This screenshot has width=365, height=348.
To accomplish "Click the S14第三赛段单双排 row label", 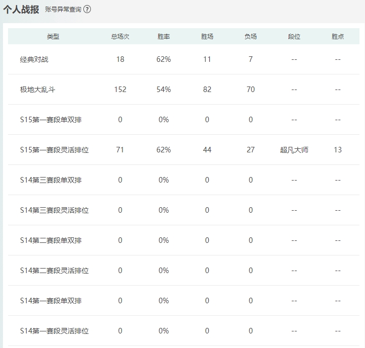I will point(51,180).
